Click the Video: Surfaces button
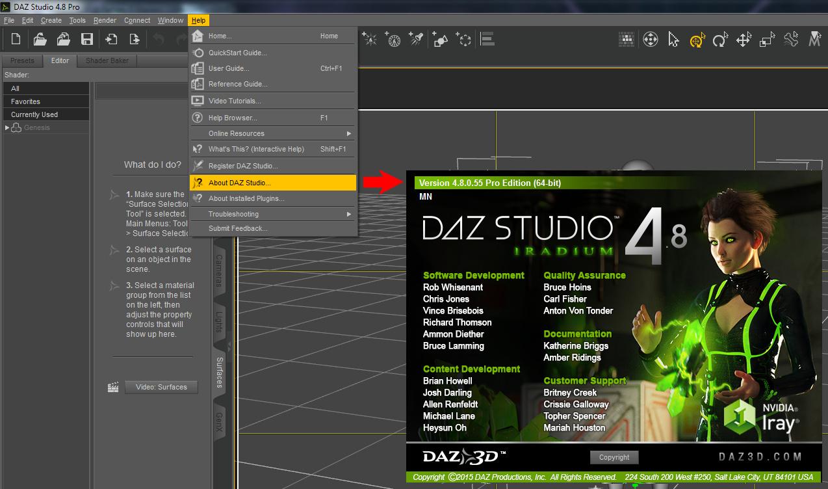 [x=161, y=387]
